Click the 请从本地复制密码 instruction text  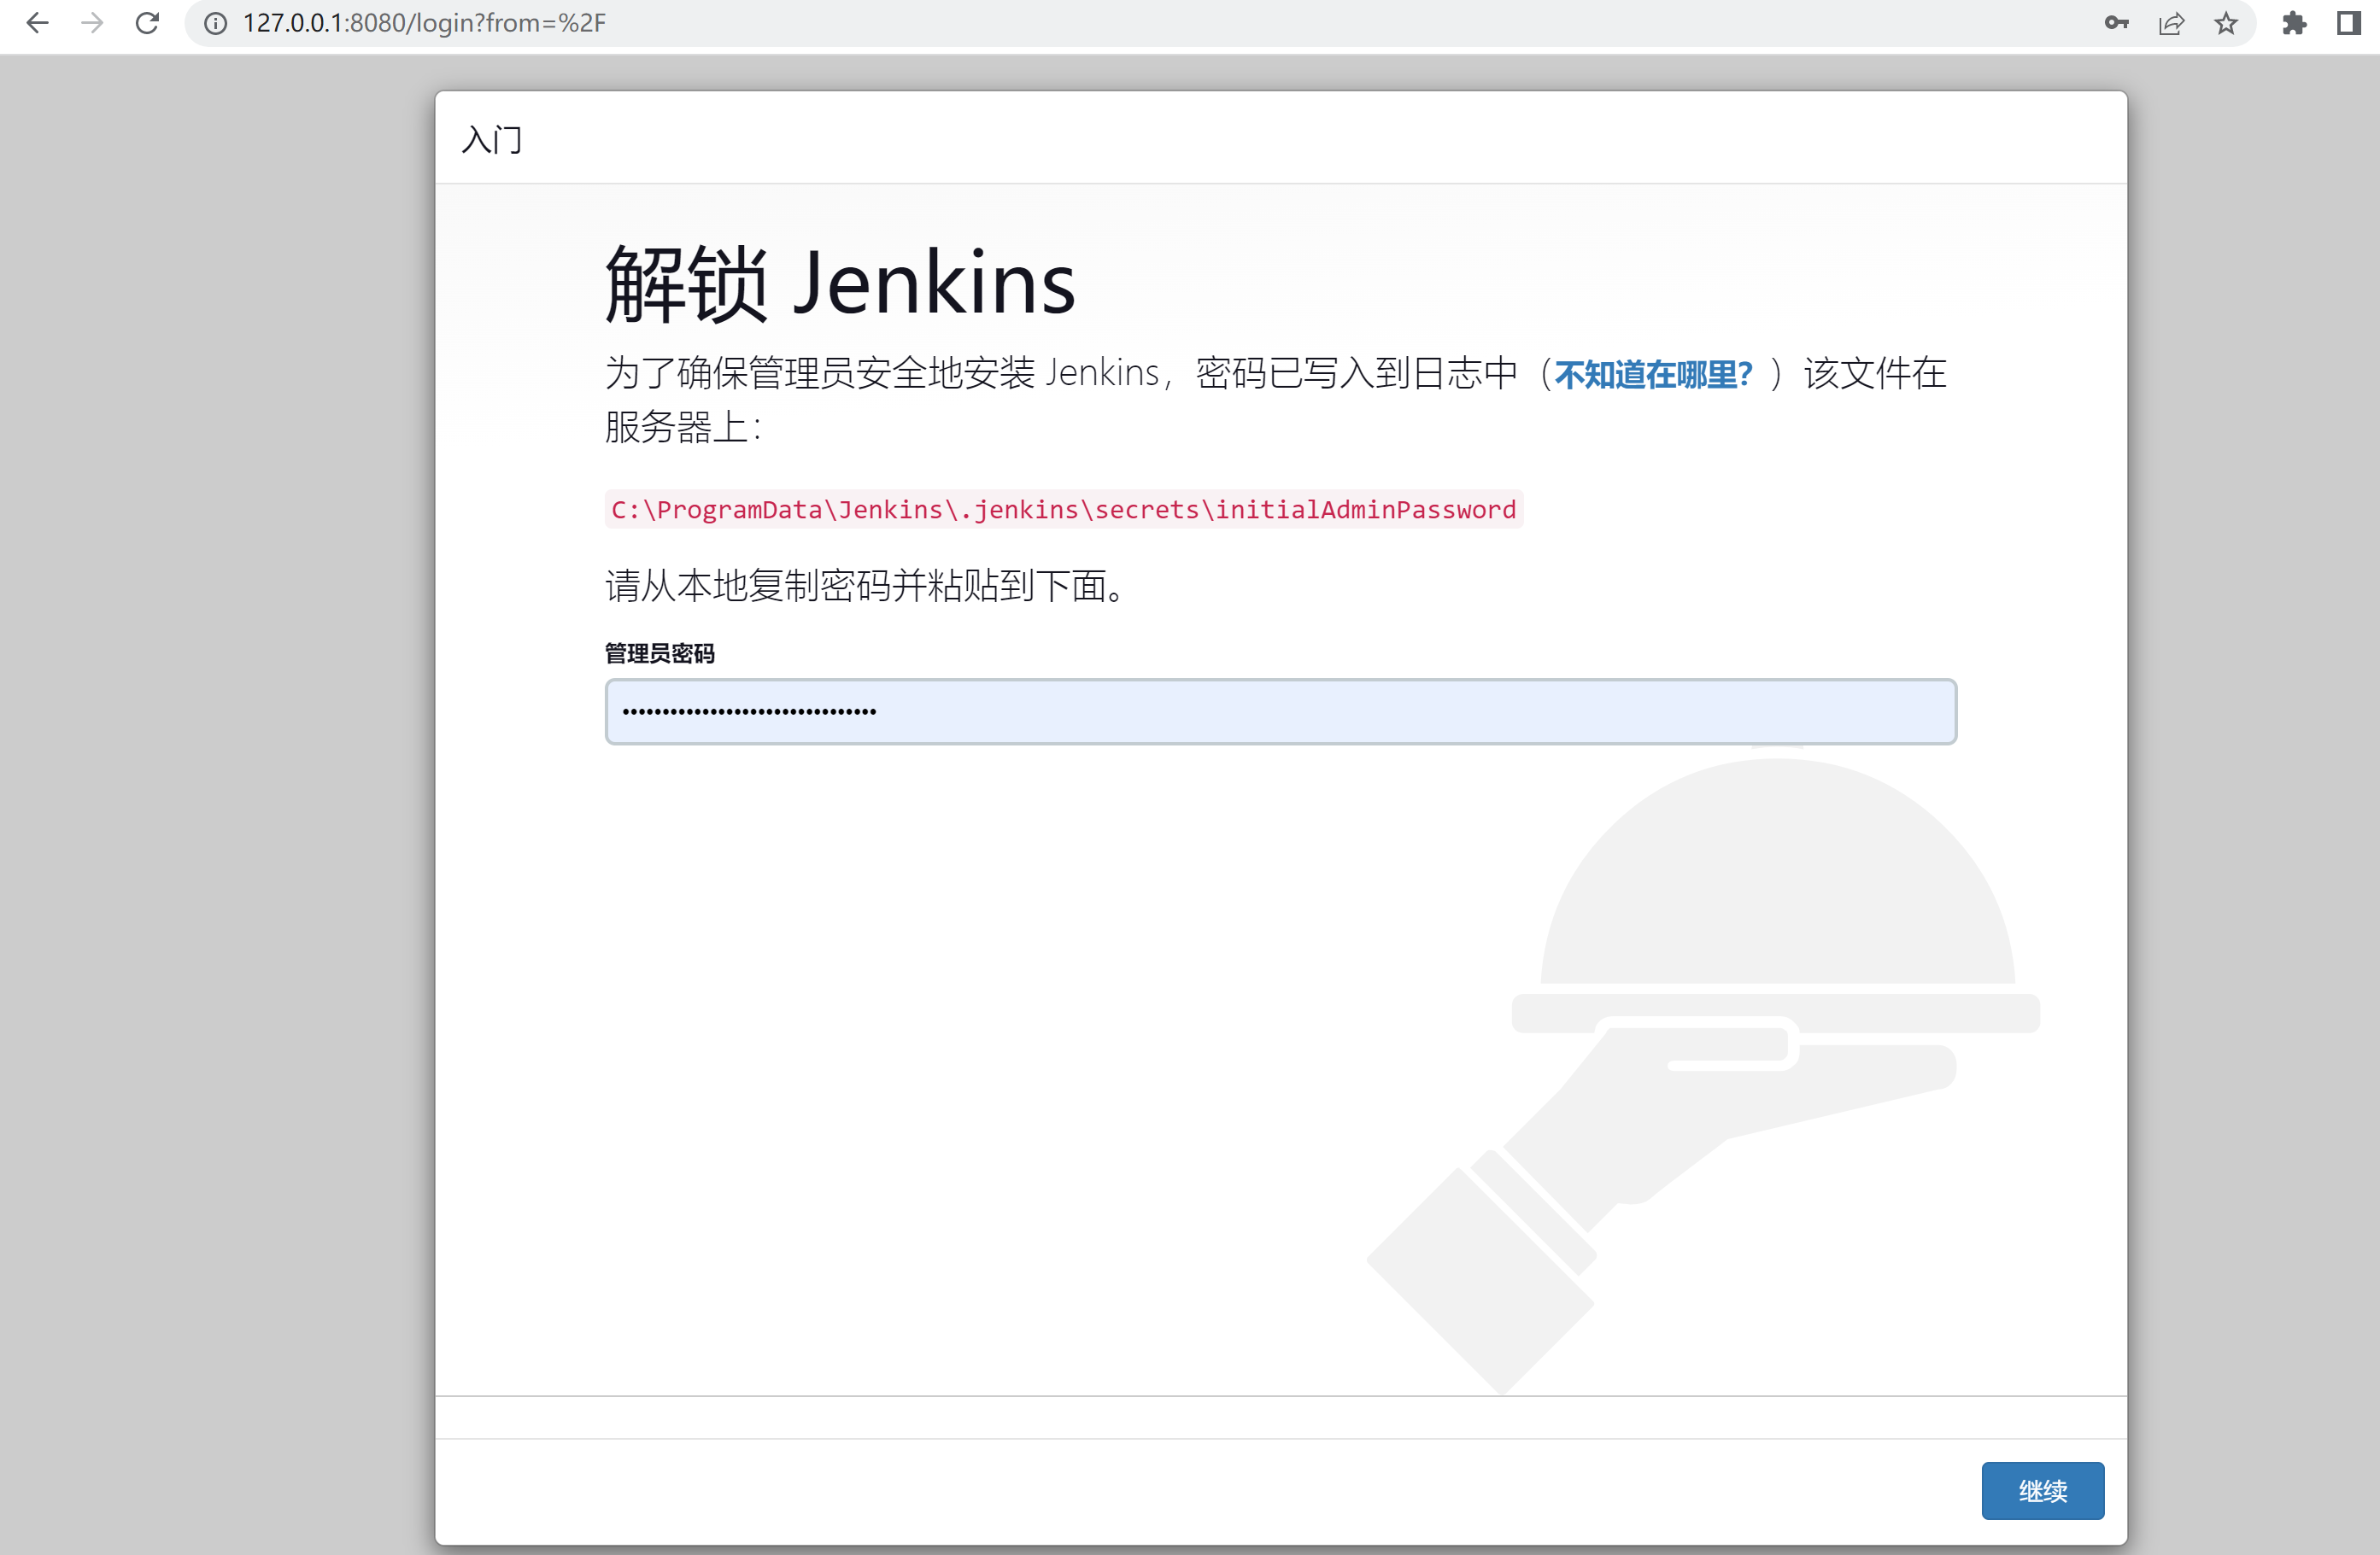click(866, 586)
